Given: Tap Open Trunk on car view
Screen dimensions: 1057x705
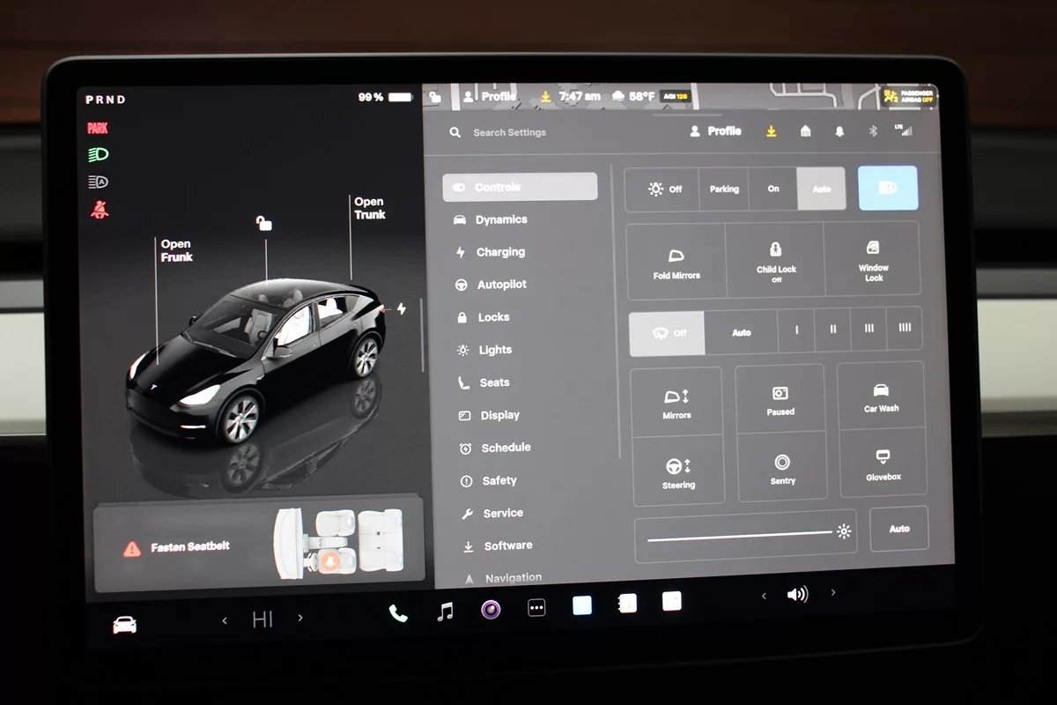Looking at the screenshot, I should coord(370,208).
